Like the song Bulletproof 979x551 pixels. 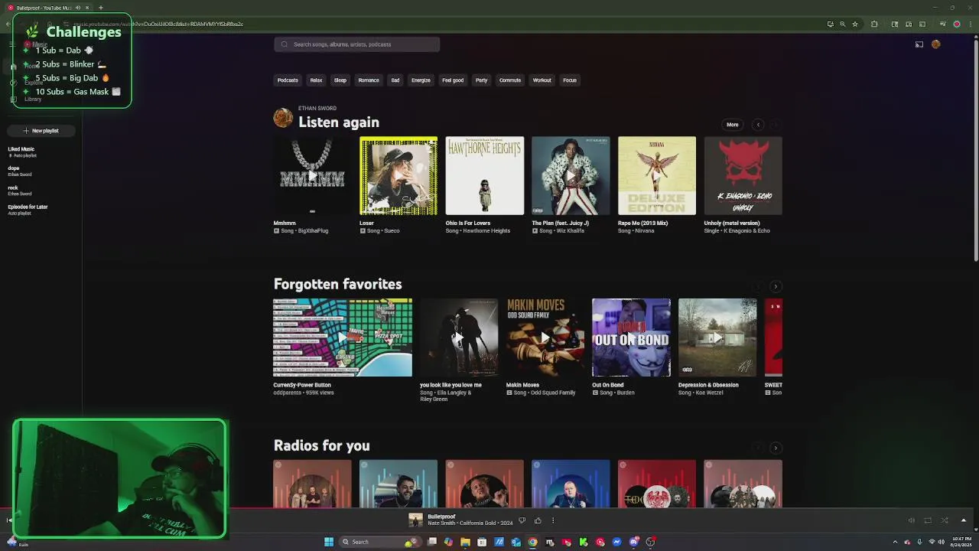(538, 520)
